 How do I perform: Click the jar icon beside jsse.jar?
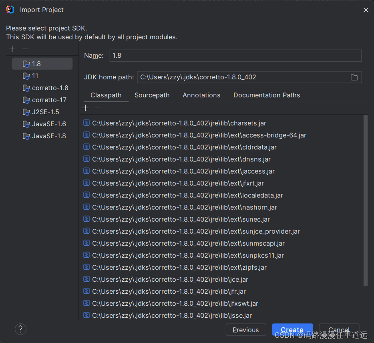[86, 315]
